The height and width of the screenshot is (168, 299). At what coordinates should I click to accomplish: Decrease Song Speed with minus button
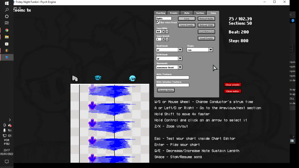(167, 39)
